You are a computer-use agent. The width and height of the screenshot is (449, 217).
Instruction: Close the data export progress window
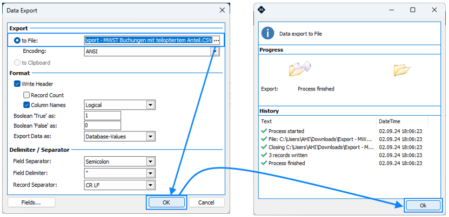click(434, 10)
